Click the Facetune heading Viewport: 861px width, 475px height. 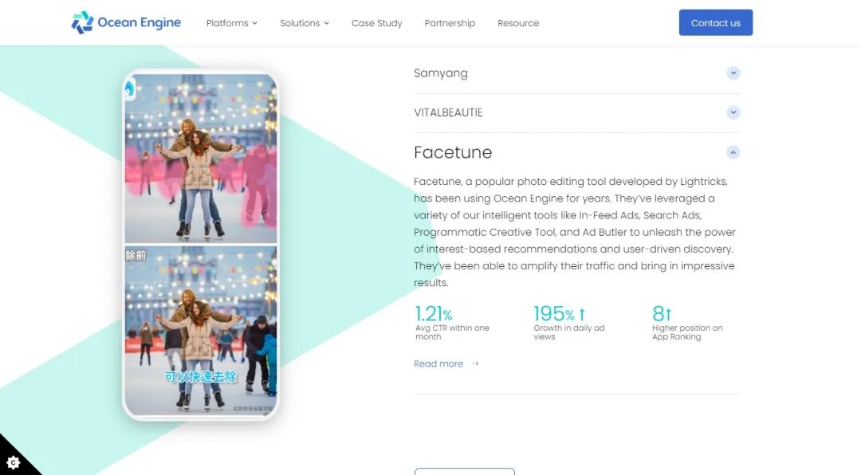(453, 152)
